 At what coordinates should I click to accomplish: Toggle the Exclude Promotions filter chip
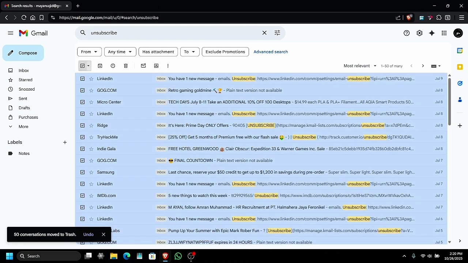coord(225,52)
